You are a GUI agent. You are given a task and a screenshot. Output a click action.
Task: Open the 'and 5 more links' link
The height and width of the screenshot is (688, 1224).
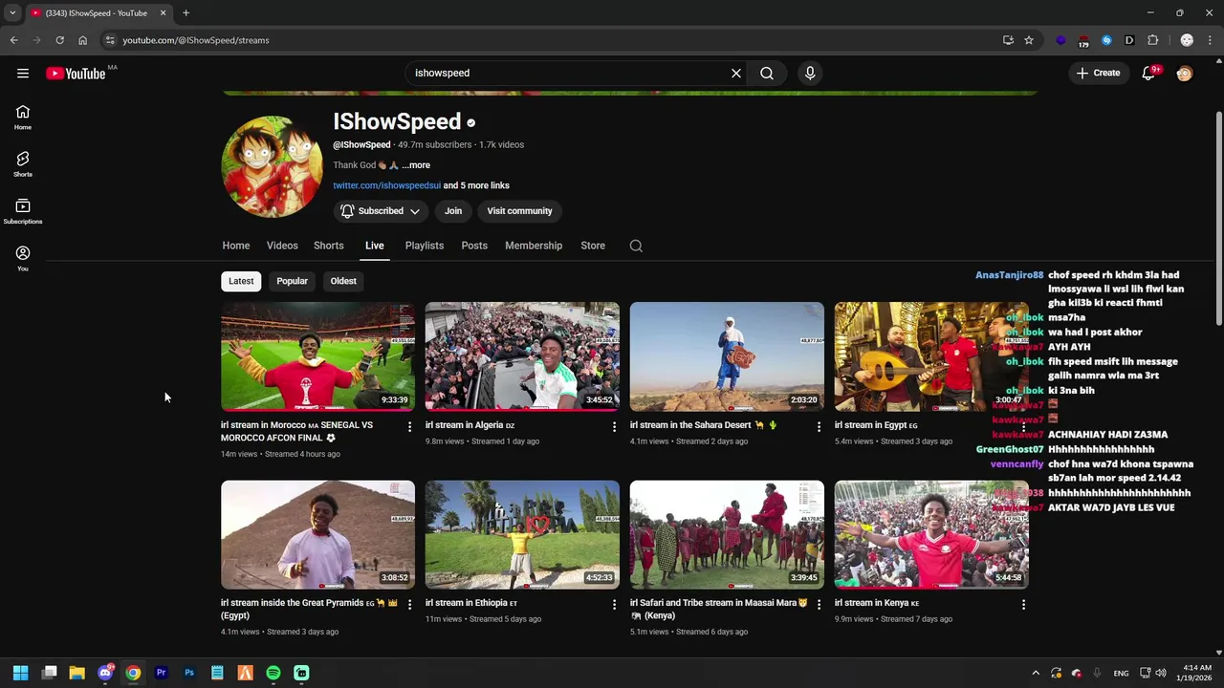[x=476, y=185]
